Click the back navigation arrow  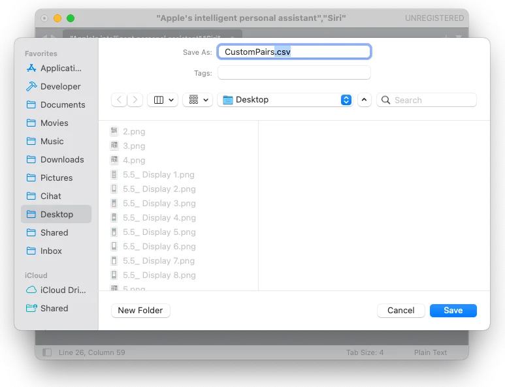119,100
